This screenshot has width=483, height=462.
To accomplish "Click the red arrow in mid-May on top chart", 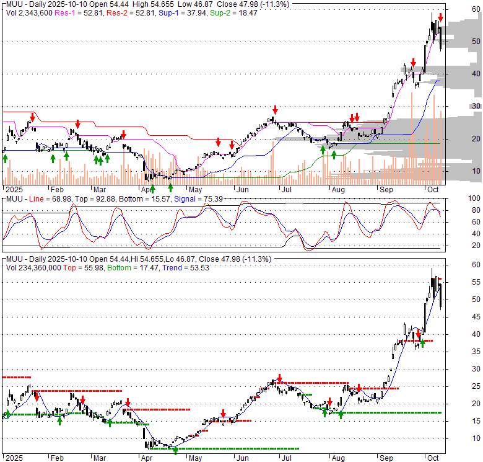I will (218, 142).
